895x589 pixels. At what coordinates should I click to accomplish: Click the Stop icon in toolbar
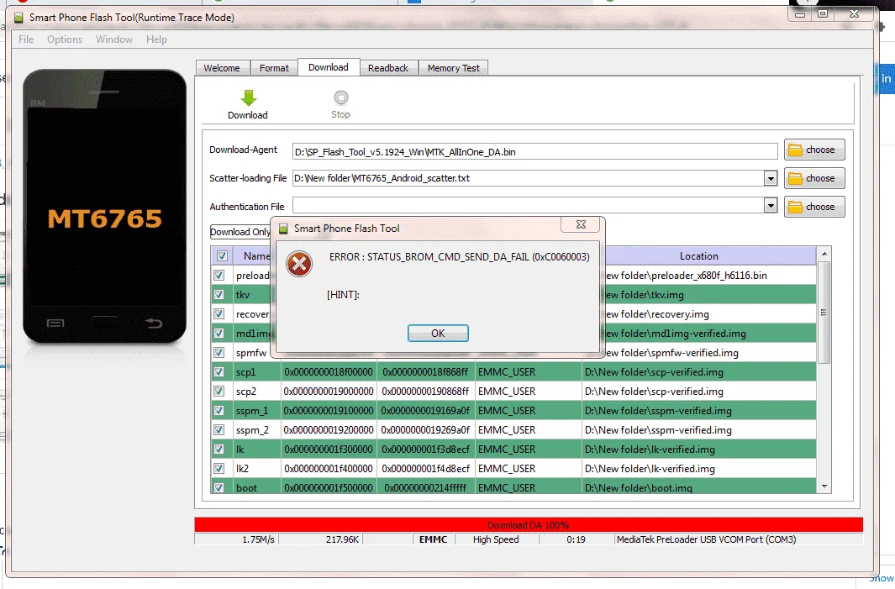tap(340, 97)
